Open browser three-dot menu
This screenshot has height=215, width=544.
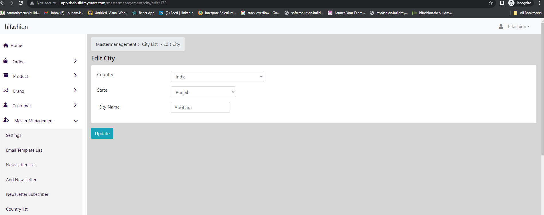(x=539, y=3)
